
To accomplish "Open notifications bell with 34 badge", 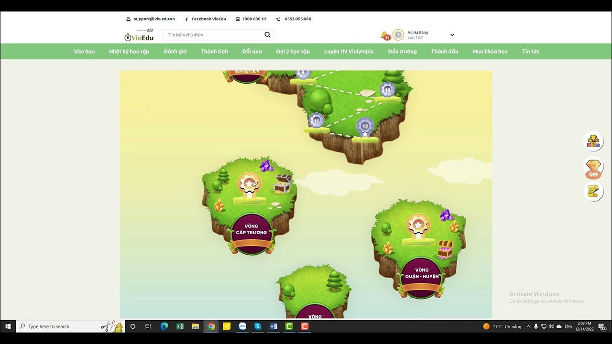I will (384, 35).
